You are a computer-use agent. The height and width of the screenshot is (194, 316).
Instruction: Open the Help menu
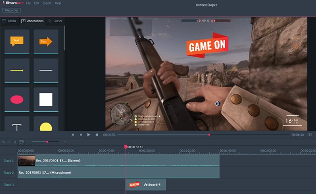[x=58, y=3]
